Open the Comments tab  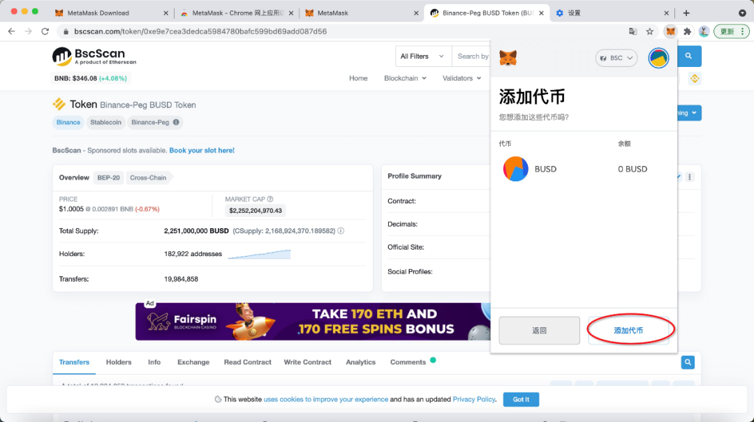(408, 363)
